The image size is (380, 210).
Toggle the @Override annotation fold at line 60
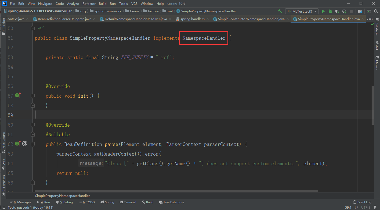(x=32, y=125)
